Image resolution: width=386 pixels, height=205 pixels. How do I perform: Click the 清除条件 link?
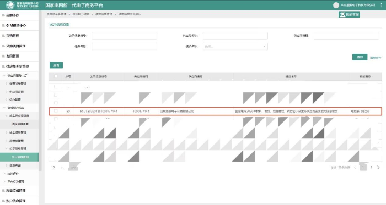(376, 58)
